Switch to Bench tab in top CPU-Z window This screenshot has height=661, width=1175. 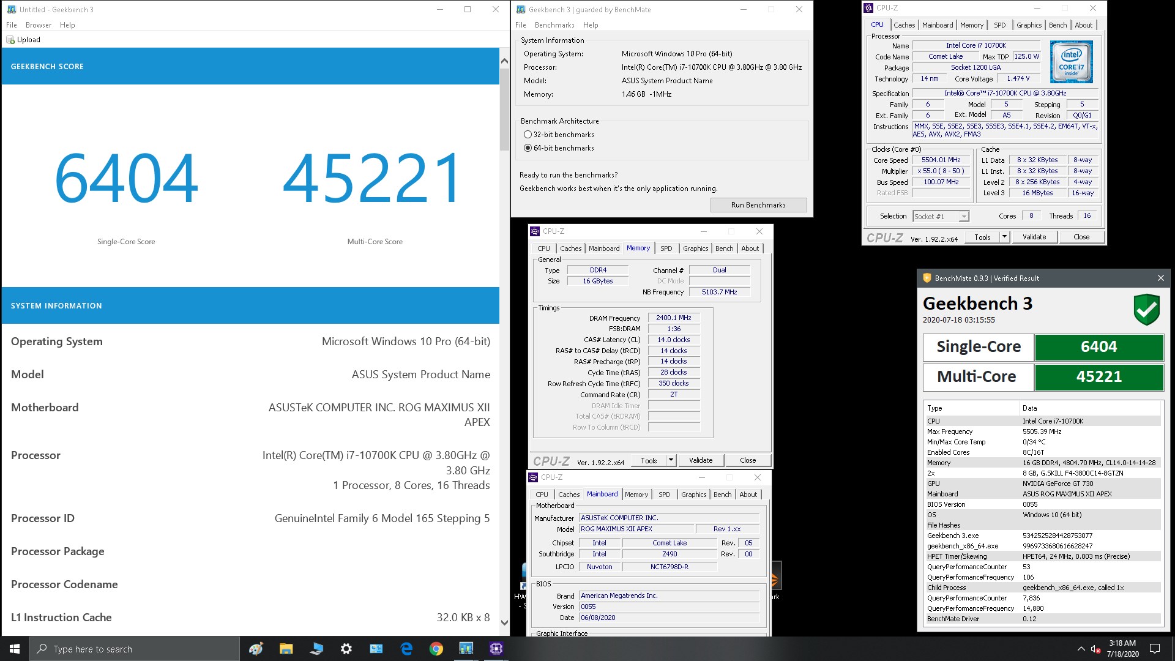click(x=1057, y=25)
